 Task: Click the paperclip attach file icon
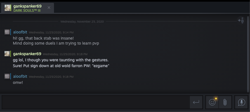225,102
